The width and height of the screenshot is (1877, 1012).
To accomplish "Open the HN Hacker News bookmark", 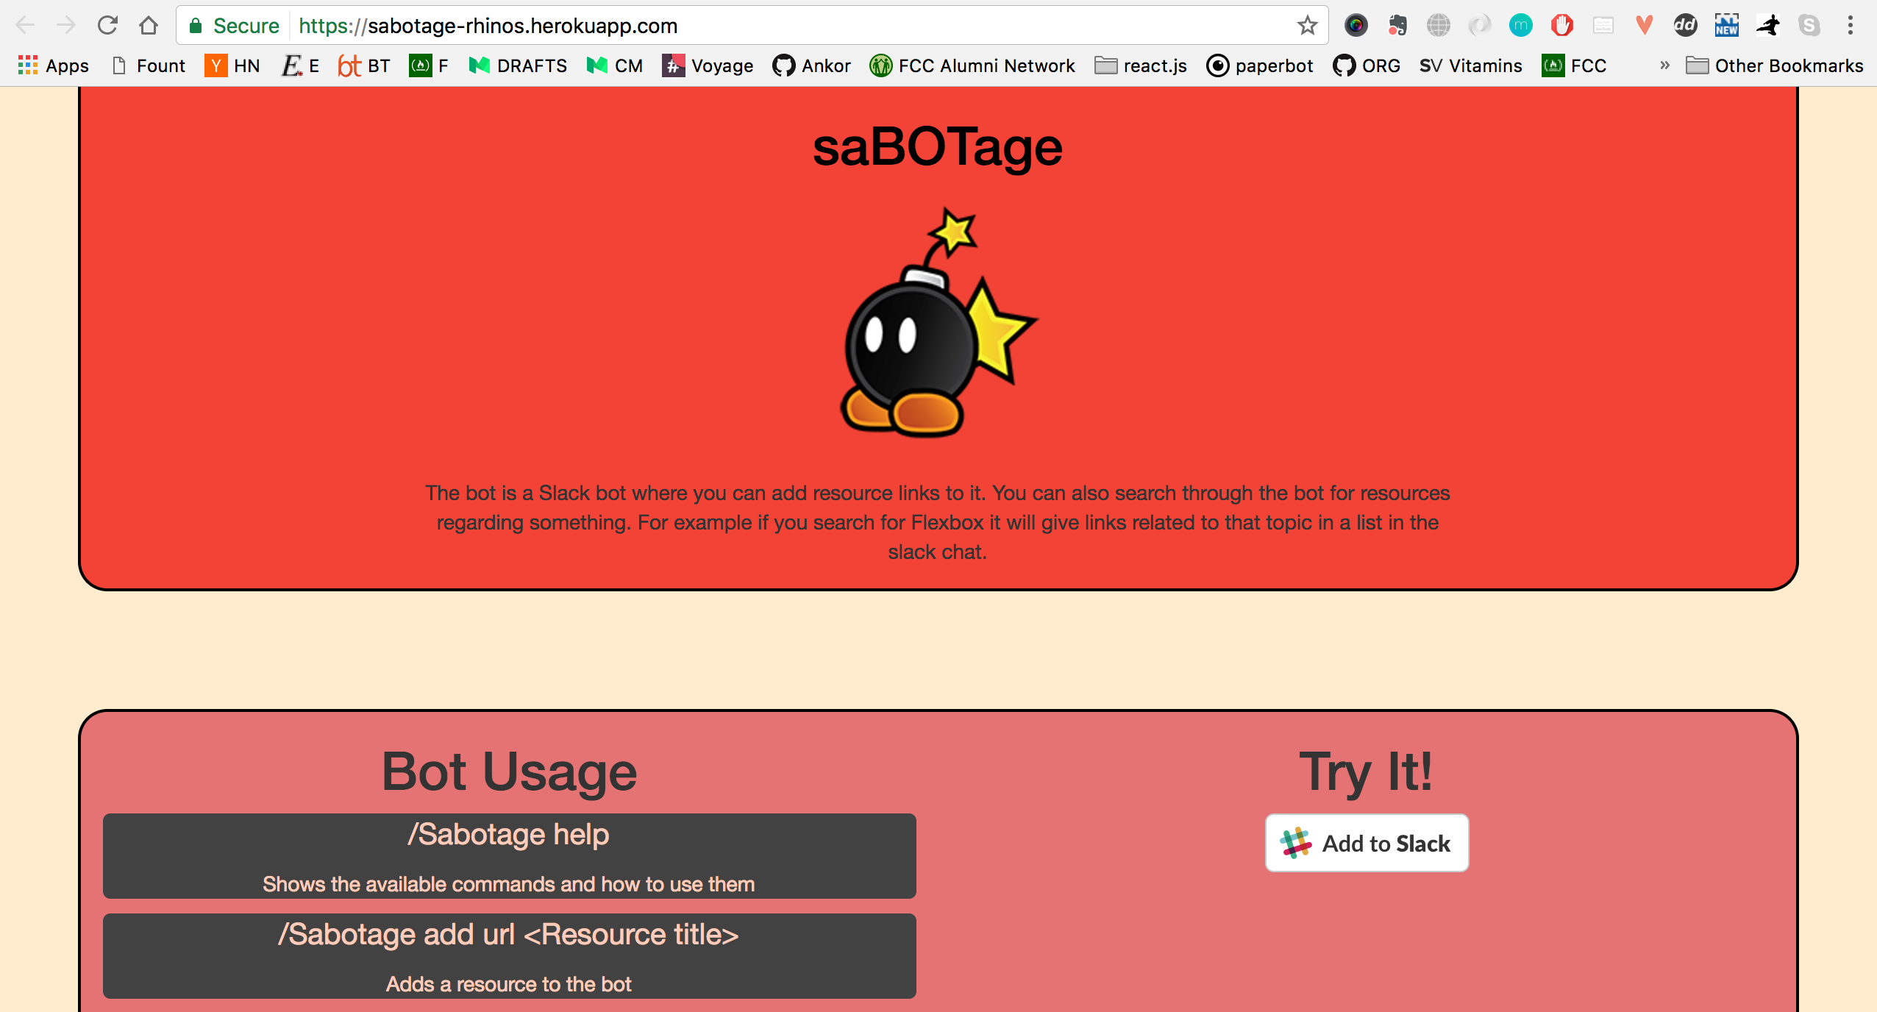I will pos(232,65).
